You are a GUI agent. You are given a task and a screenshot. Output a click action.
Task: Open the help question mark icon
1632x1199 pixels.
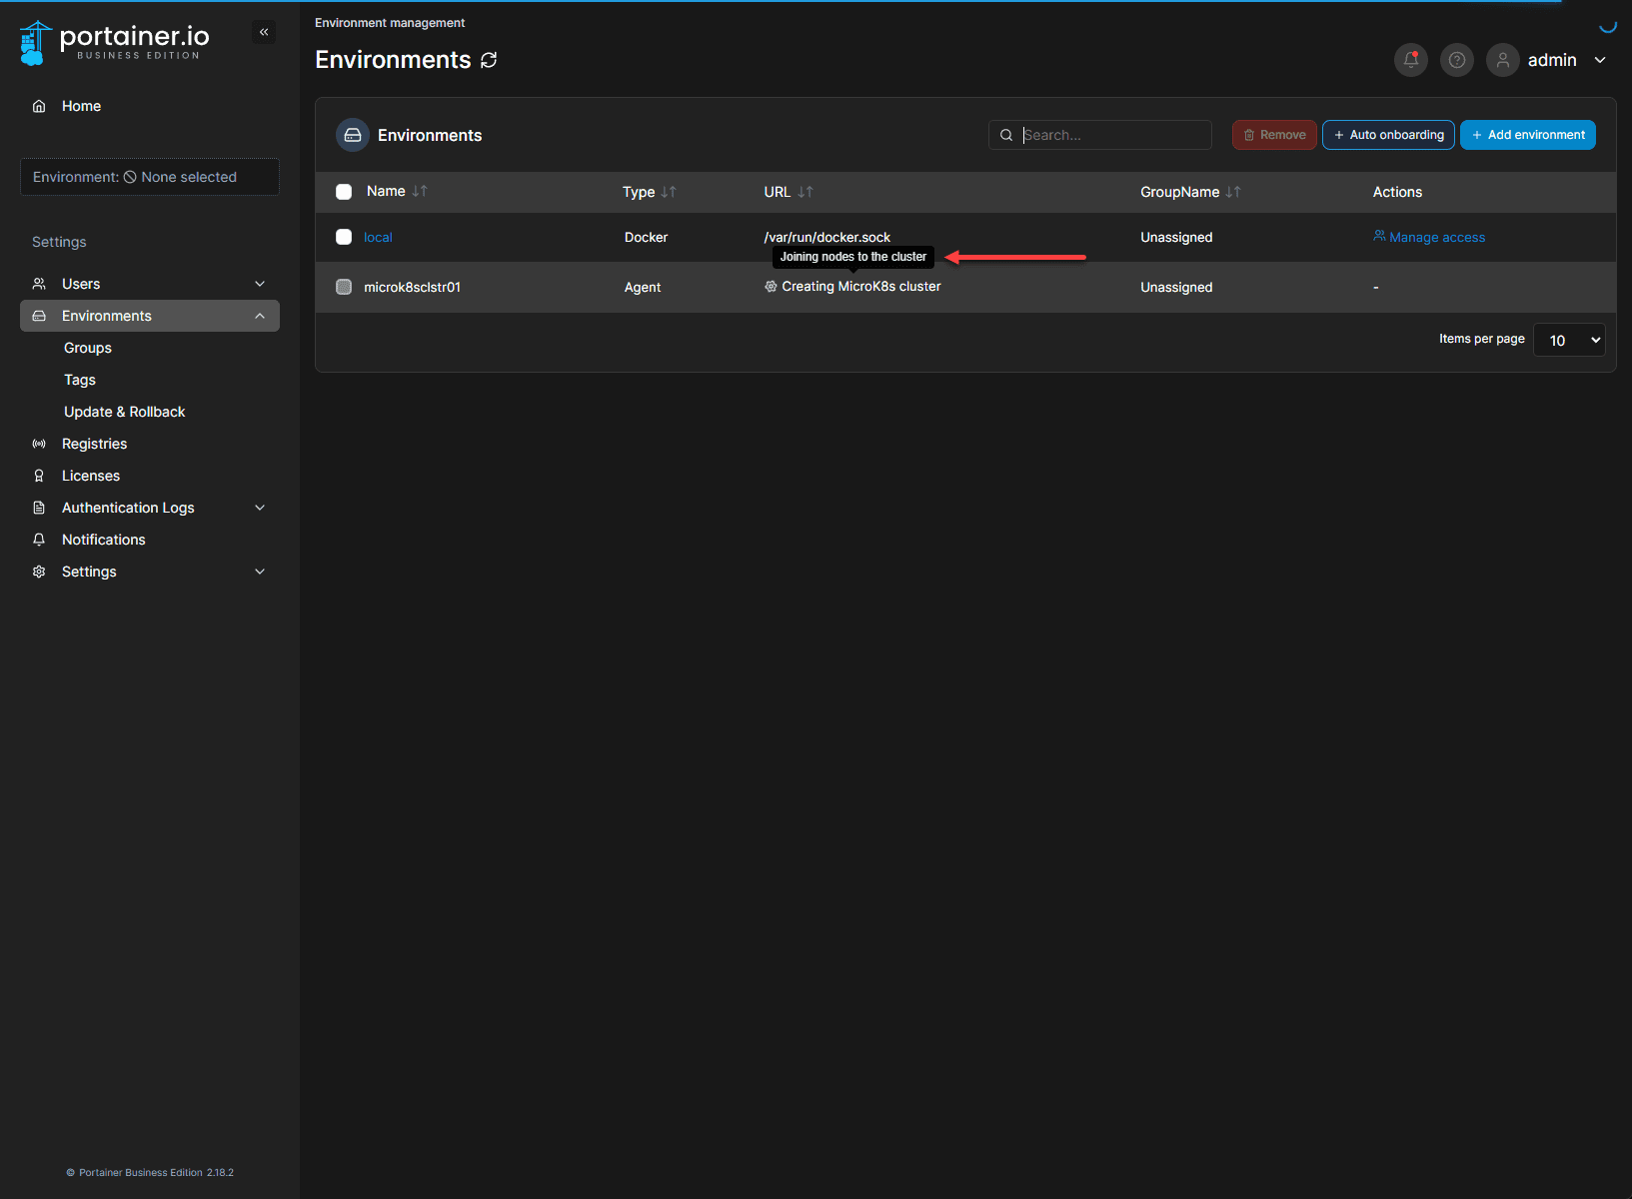(x=1456, y=60)
